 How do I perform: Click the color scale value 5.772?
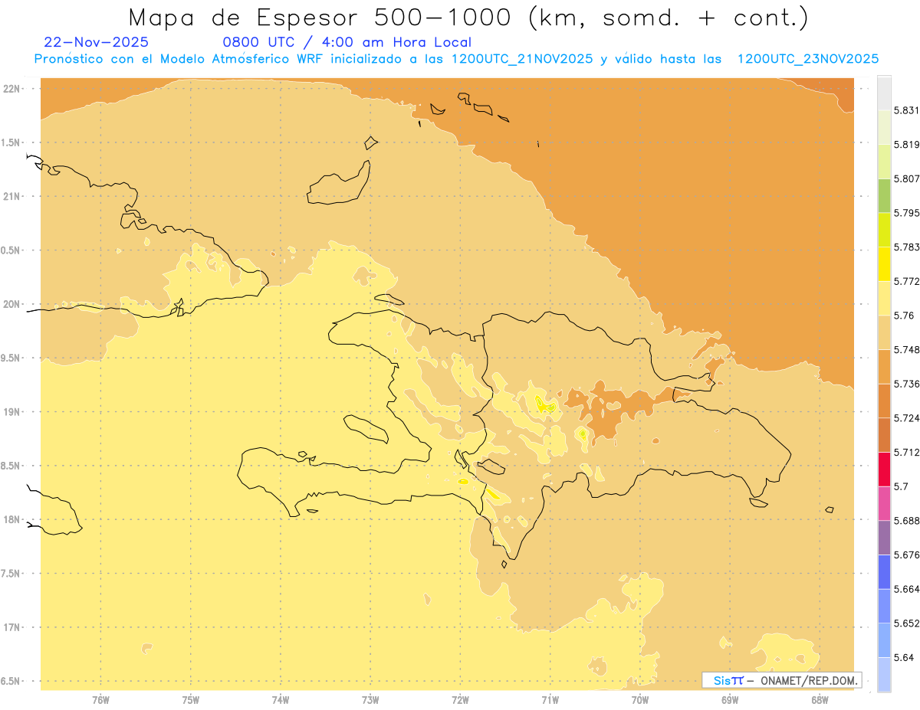906,282
